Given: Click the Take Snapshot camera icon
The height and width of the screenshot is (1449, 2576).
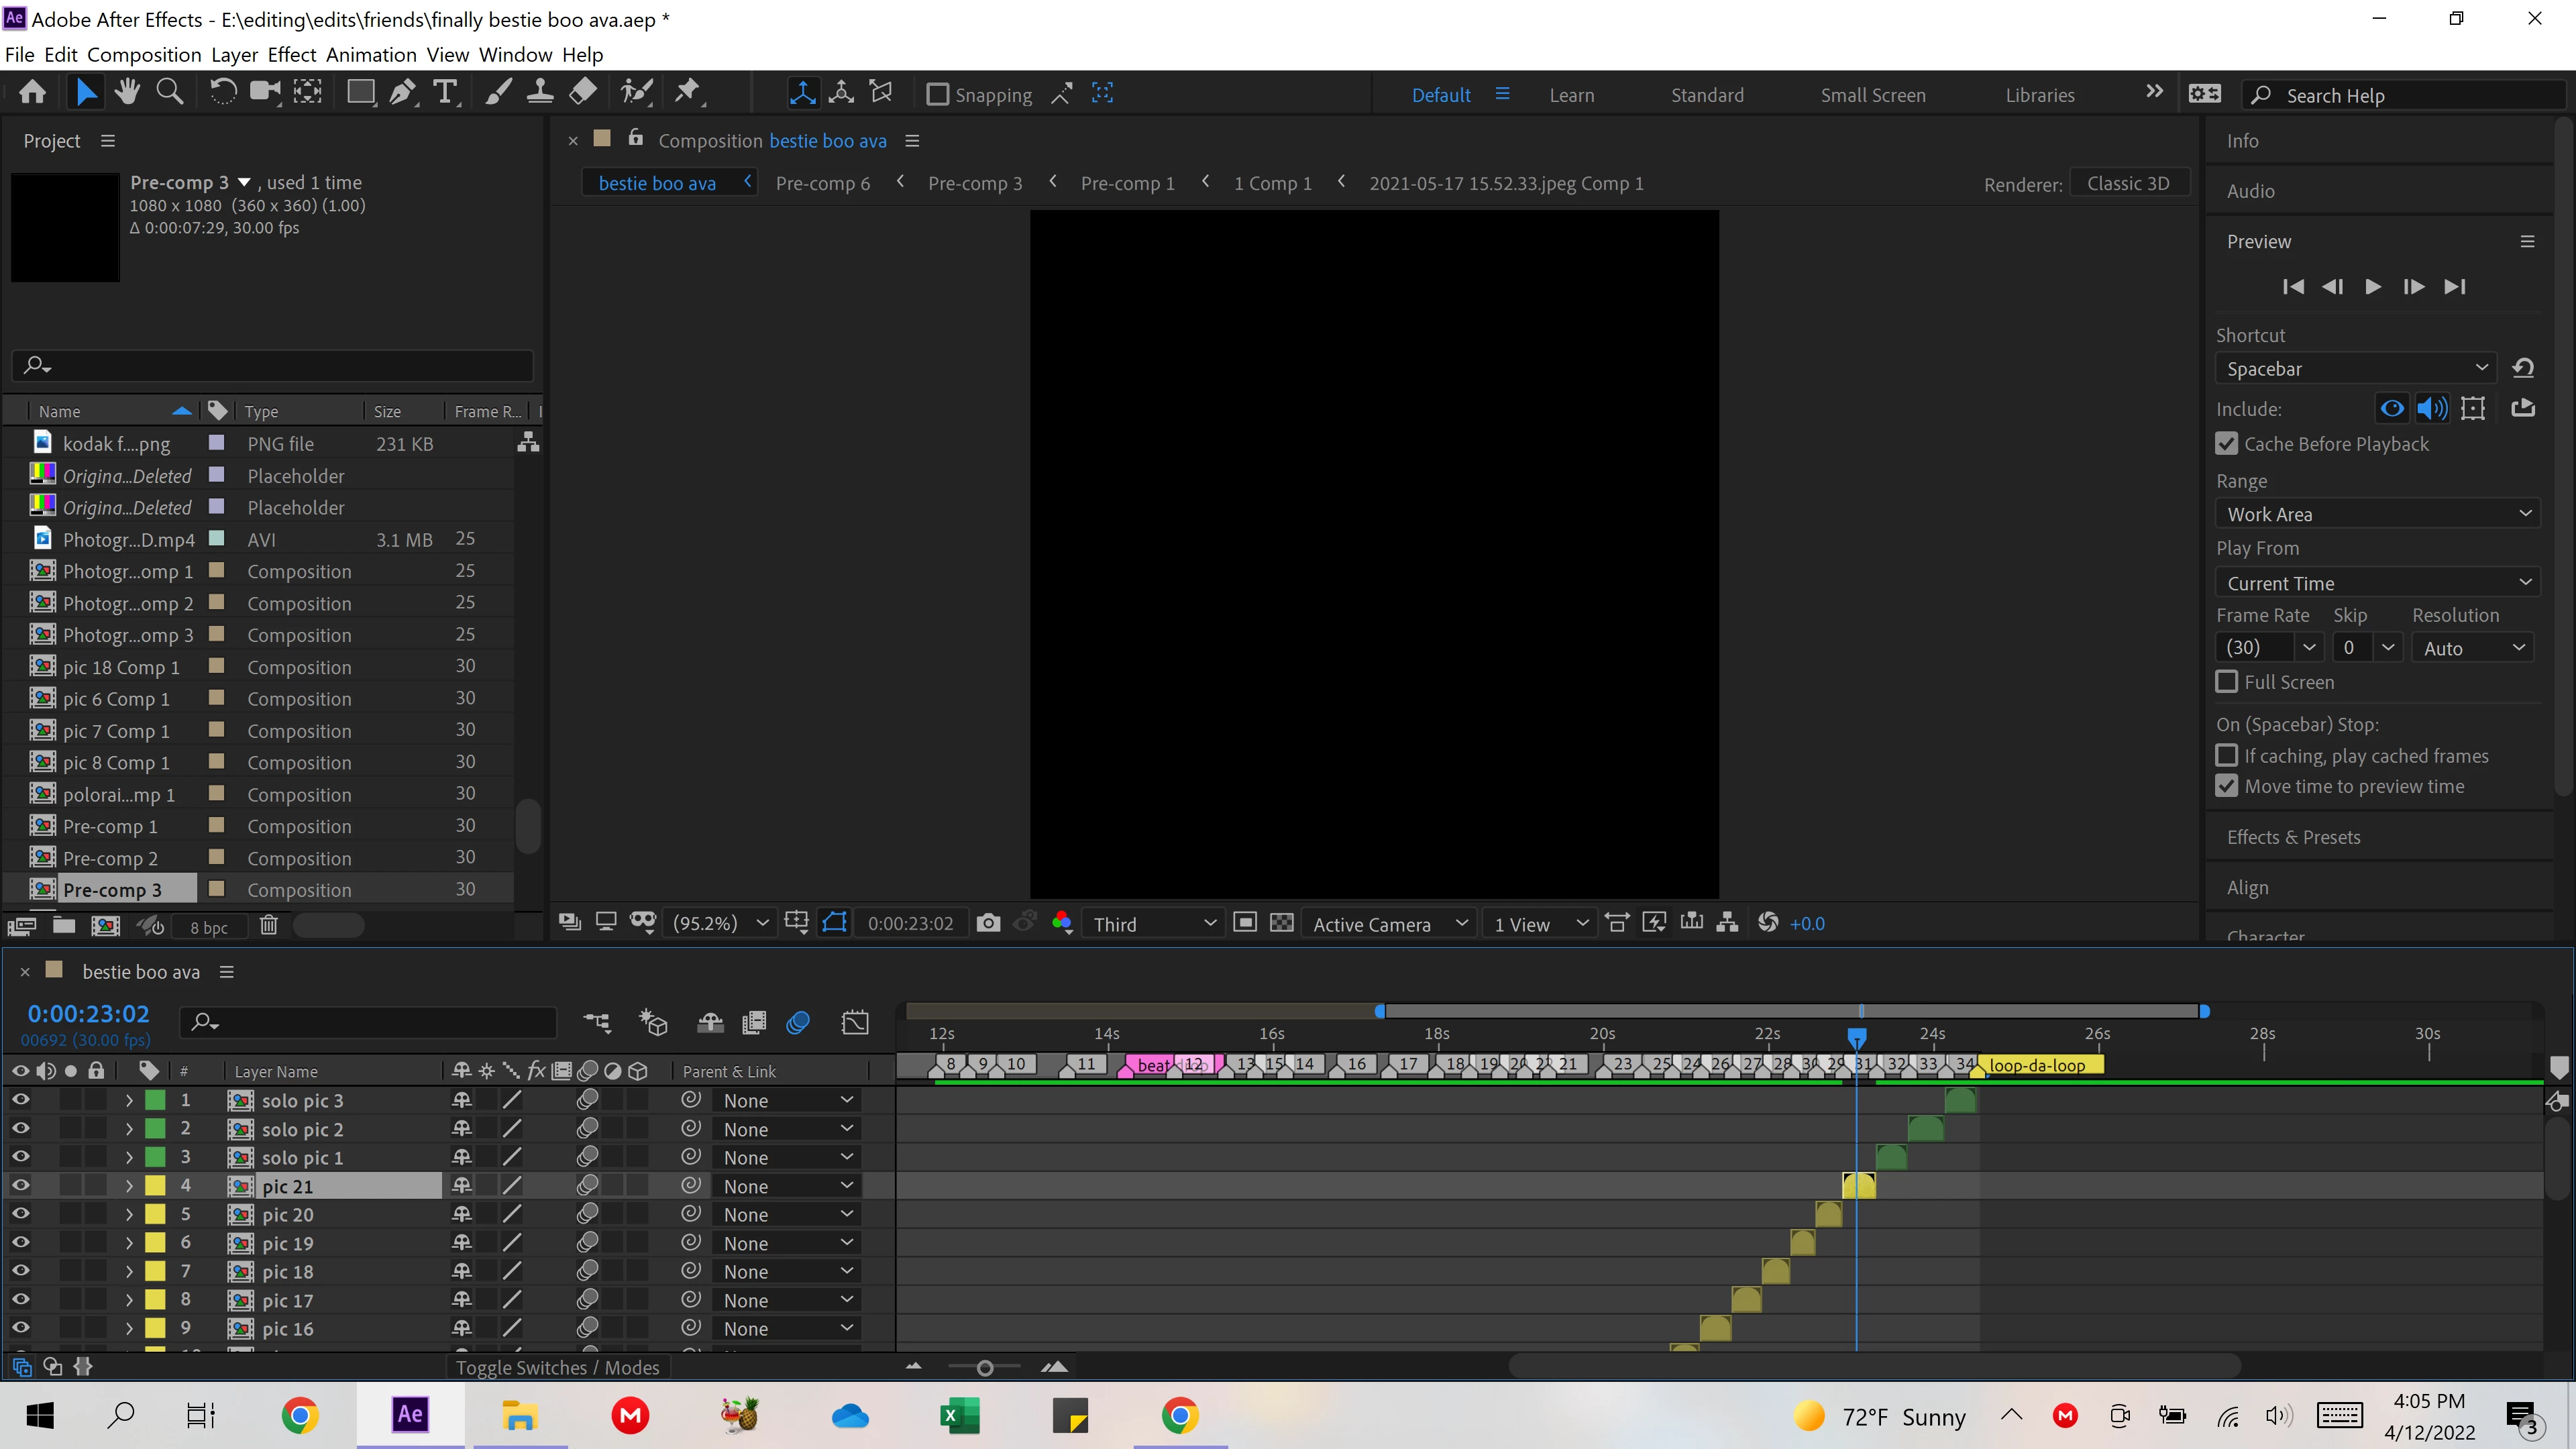Looking at the screenshot, I should click(x=988, y=923).
